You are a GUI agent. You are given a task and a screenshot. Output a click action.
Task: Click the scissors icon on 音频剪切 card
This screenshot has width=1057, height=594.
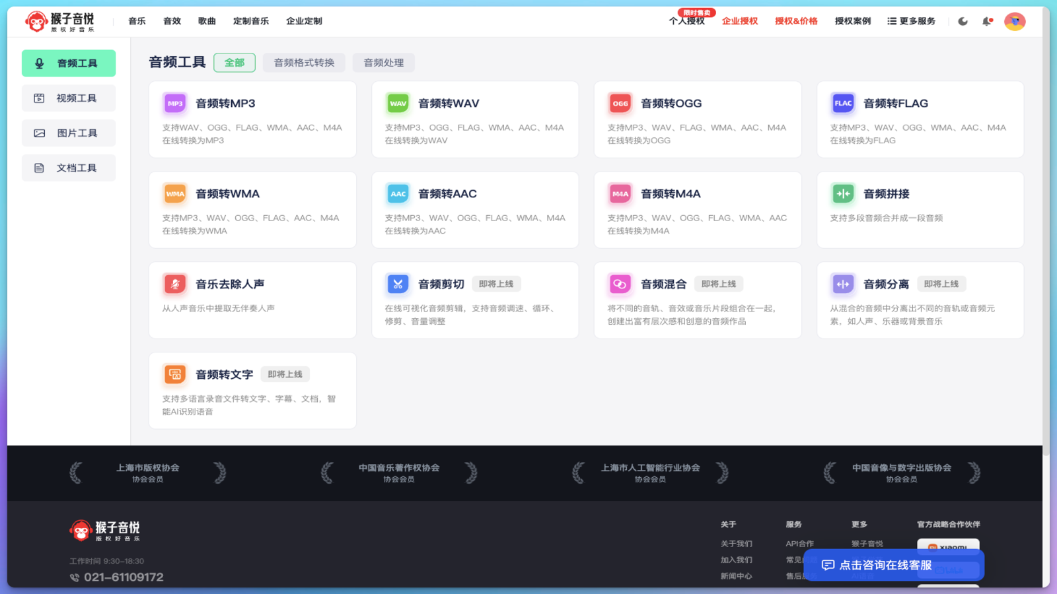point(397,284)
